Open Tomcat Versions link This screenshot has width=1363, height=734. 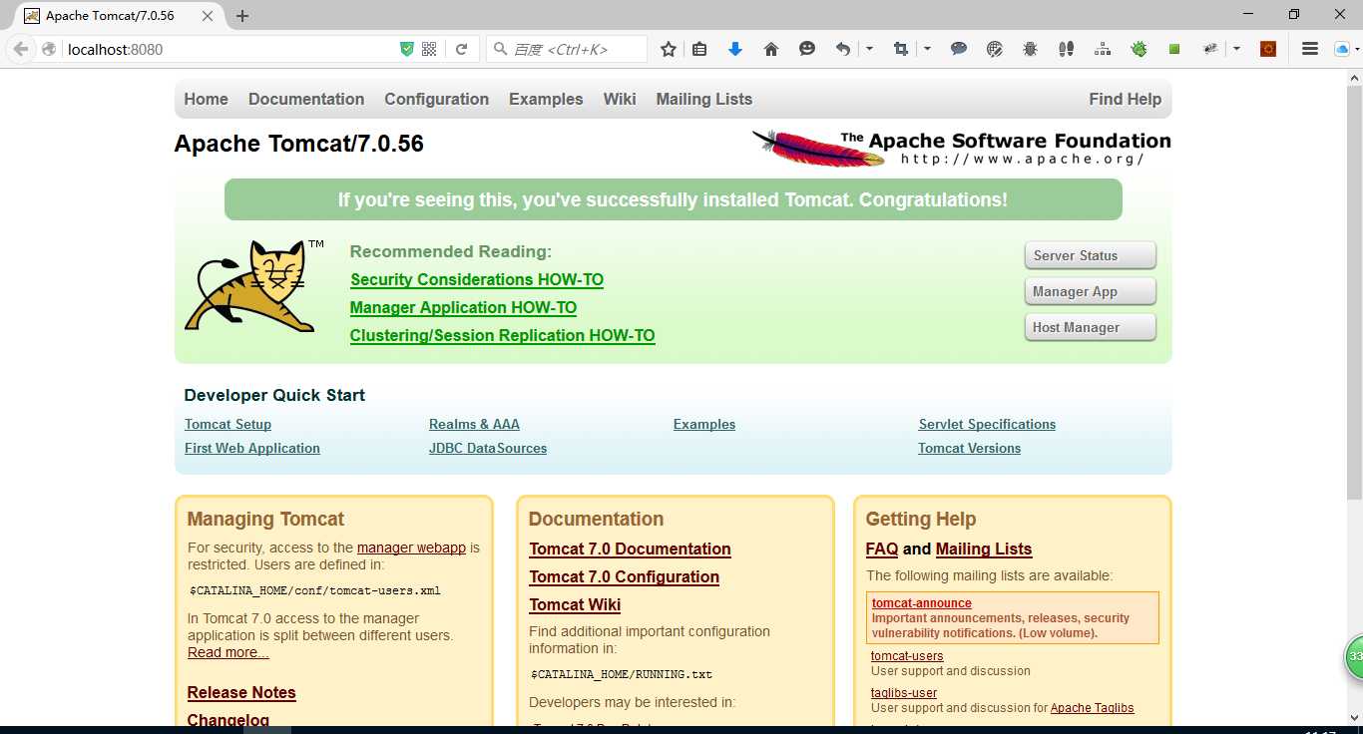click(x=969, y=448)
